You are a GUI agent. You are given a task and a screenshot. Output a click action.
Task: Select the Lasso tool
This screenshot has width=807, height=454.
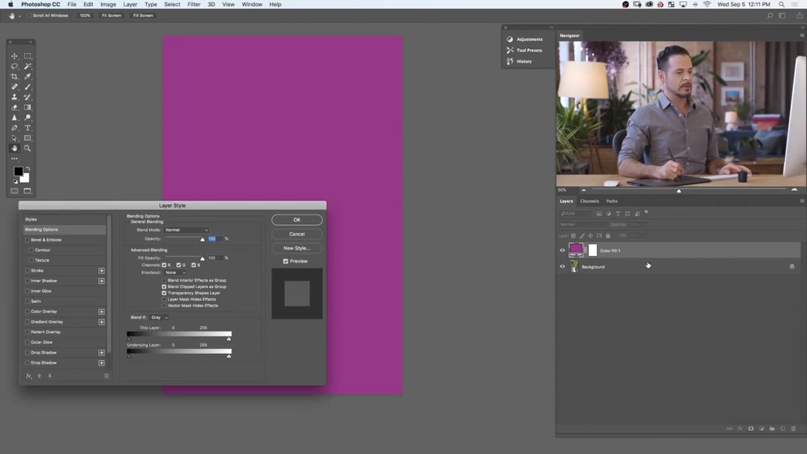pyautogui.click(x=15, y=66)
